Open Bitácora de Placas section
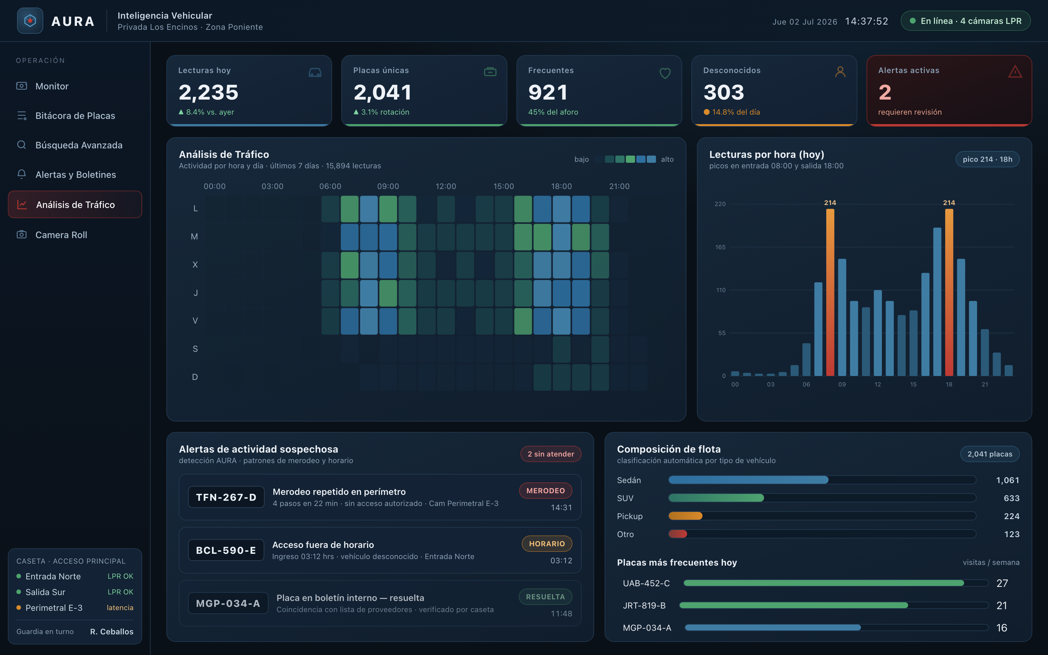Viewport: 1048px width, 655px height. coord(75,115)
